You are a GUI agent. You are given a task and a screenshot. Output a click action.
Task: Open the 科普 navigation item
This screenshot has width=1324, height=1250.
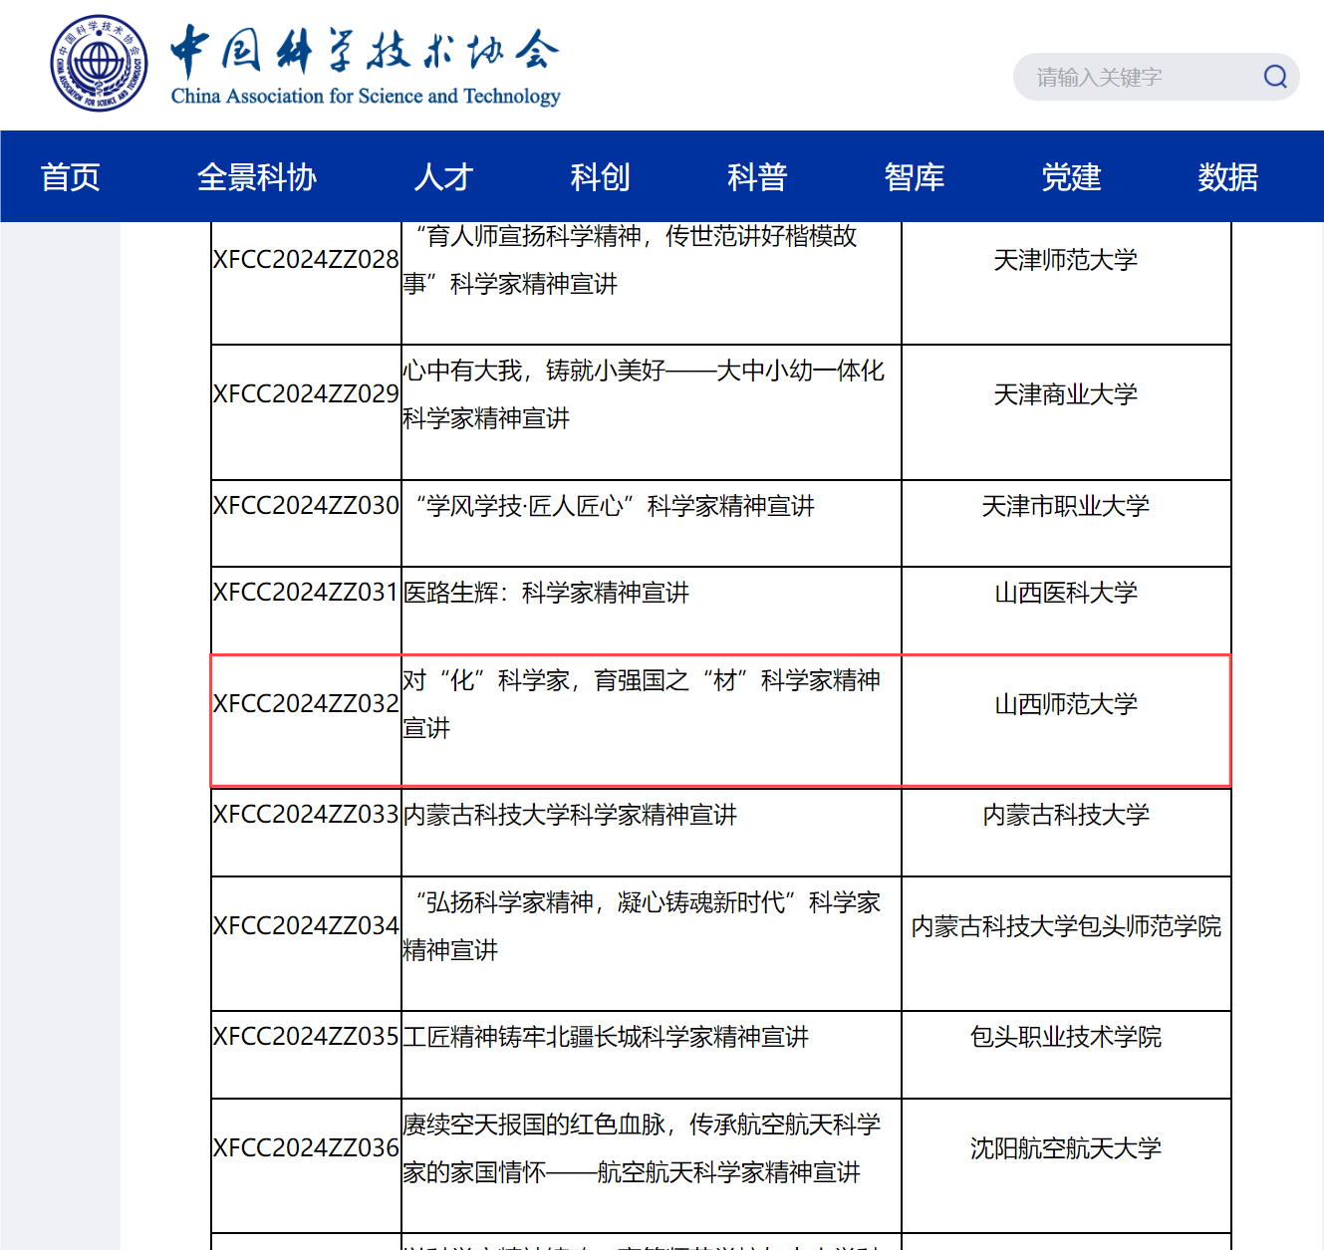click(757, 177)
